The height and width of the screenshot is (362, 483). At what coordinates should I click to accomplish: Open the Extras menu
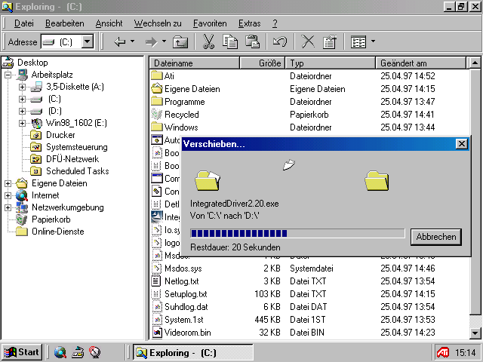tap(250, 23)
